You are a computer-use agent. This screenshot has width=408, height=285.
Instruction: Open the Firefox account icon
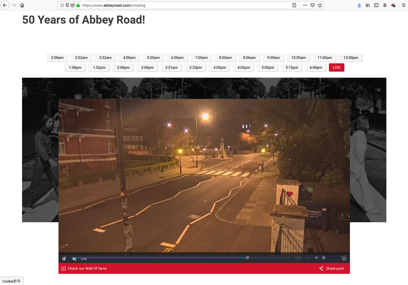point(385,5)
